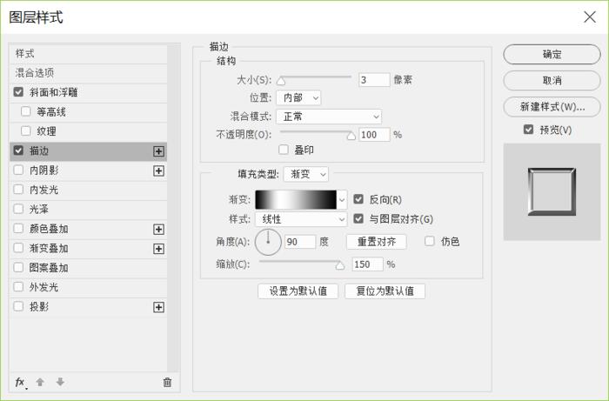Select 样式 in the left list
The width and height of the screenshot is (609, 401).
88,54
